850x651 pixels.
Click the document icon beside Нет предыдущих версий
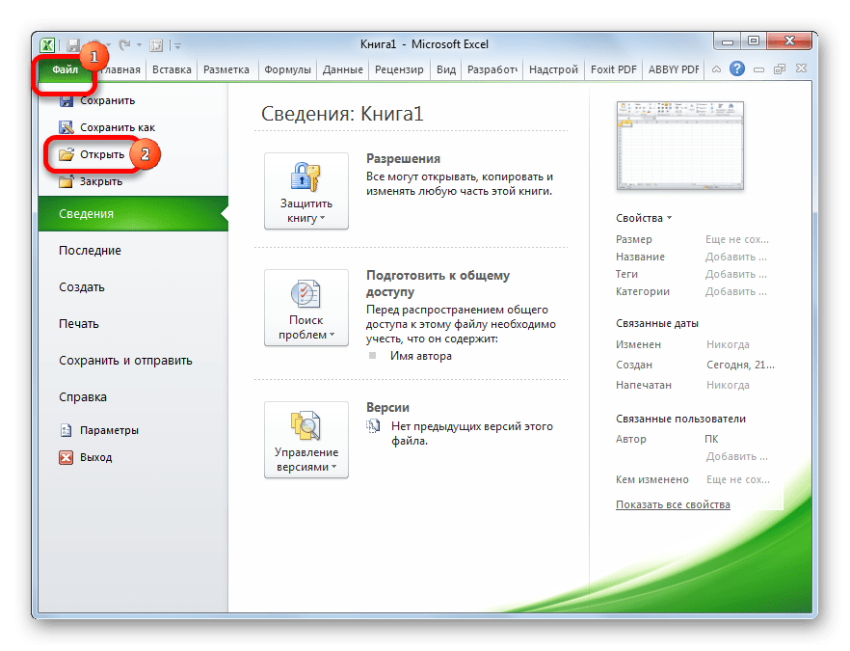click(x=373, y=426)
